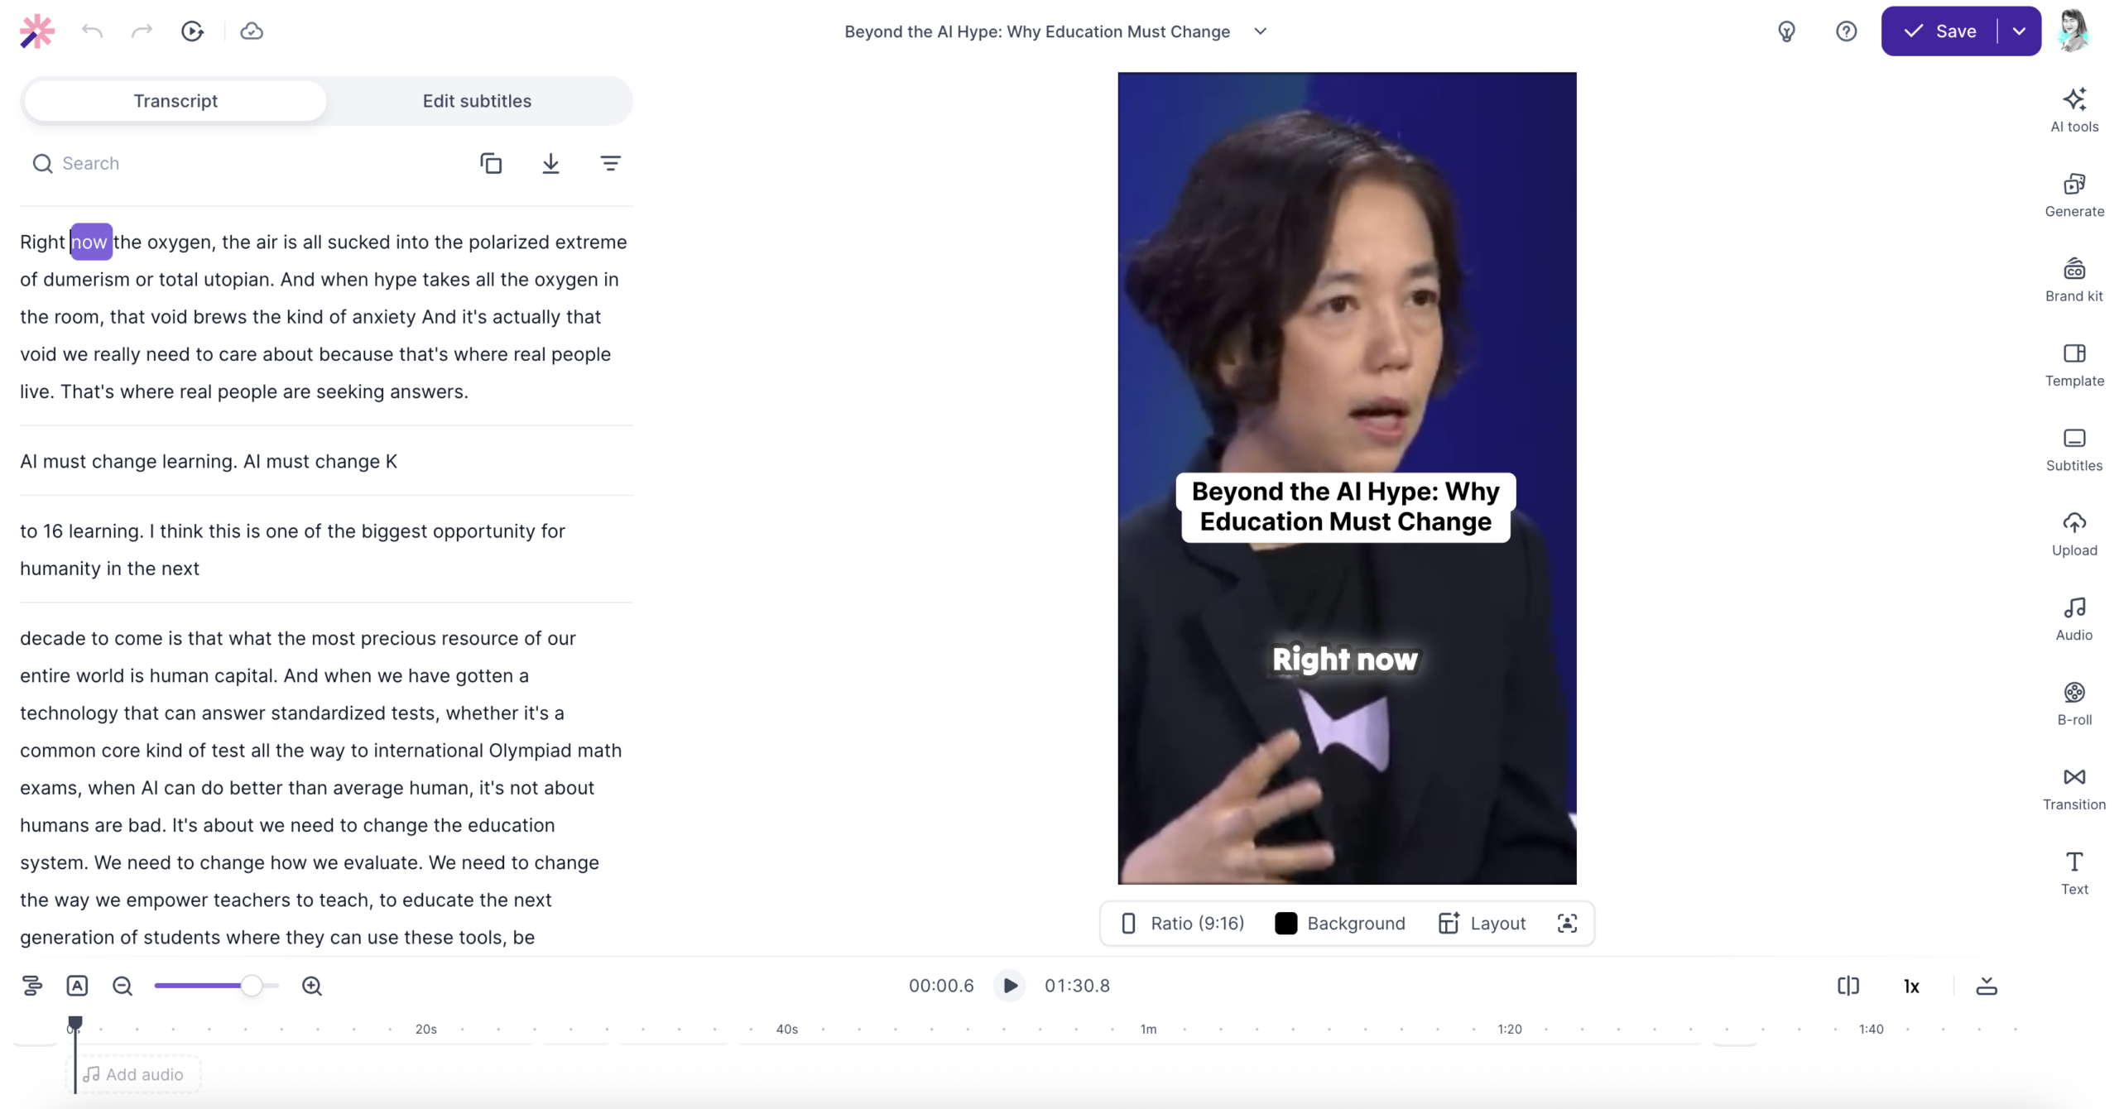This screenshot has height=1109, width=2119.
Task: Click the black Background color swatch
Action: pyautogui.click(x=1285, y=923)
